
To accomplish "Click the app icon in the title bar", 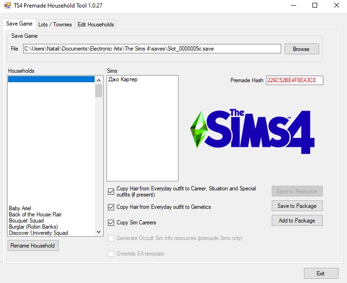I will pos(7,6).
